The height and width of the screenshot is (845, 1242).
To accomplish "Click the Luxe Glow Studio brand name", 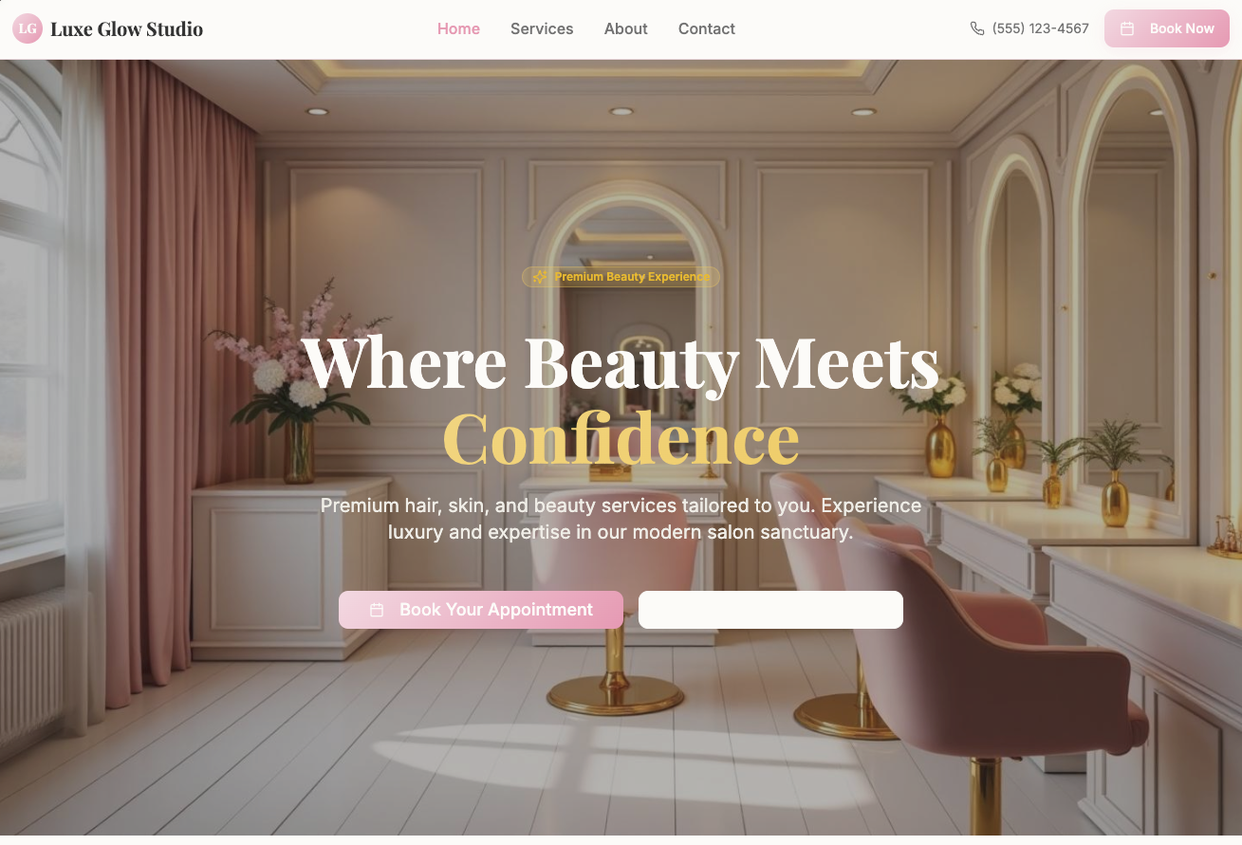I will click(126, 28).
